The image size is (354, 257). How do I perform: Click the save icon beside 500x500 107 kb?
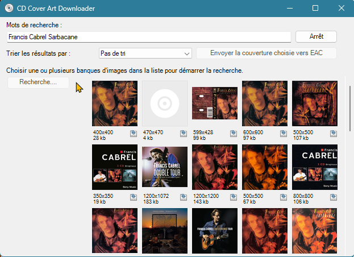pos(334,134)
